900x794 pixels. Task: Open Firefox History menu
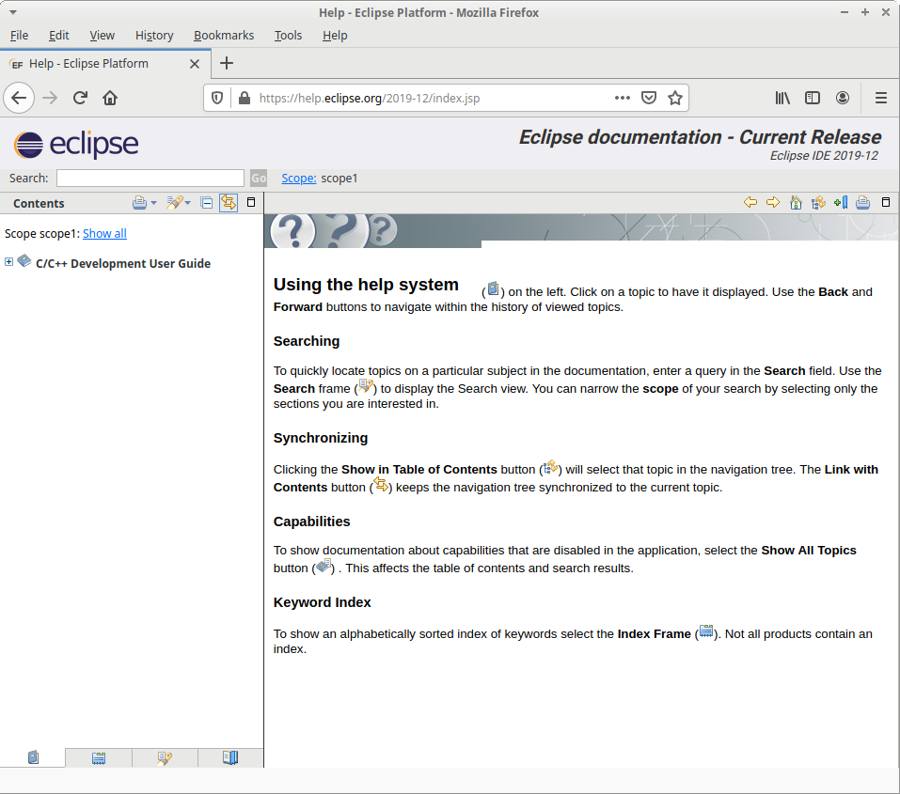[x=154, y=36]
